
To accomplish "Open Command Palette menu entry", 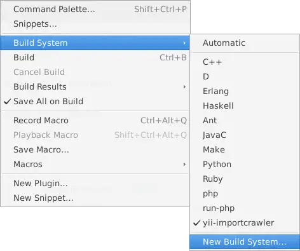I will tap(95, 9).
